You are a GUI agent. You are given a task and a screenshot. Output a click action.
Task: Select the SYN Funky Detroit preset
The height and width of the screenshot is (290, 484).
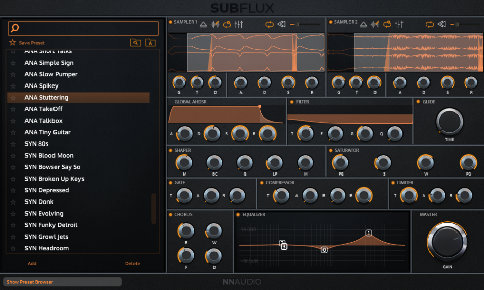[x=51, y=225]
